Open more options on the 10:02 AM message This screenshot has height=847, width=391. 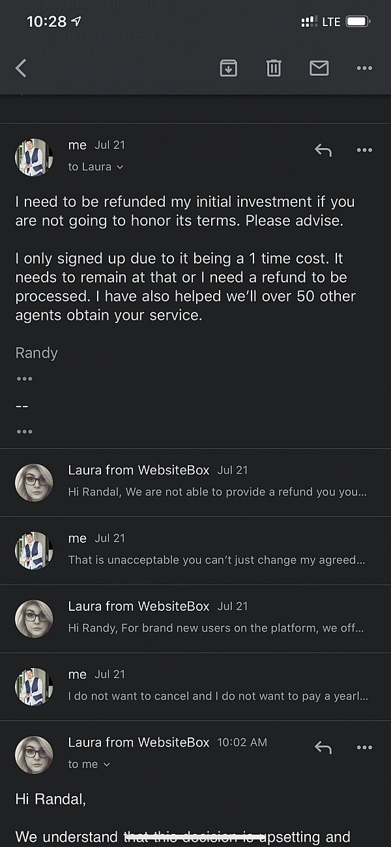pos(364,748)
